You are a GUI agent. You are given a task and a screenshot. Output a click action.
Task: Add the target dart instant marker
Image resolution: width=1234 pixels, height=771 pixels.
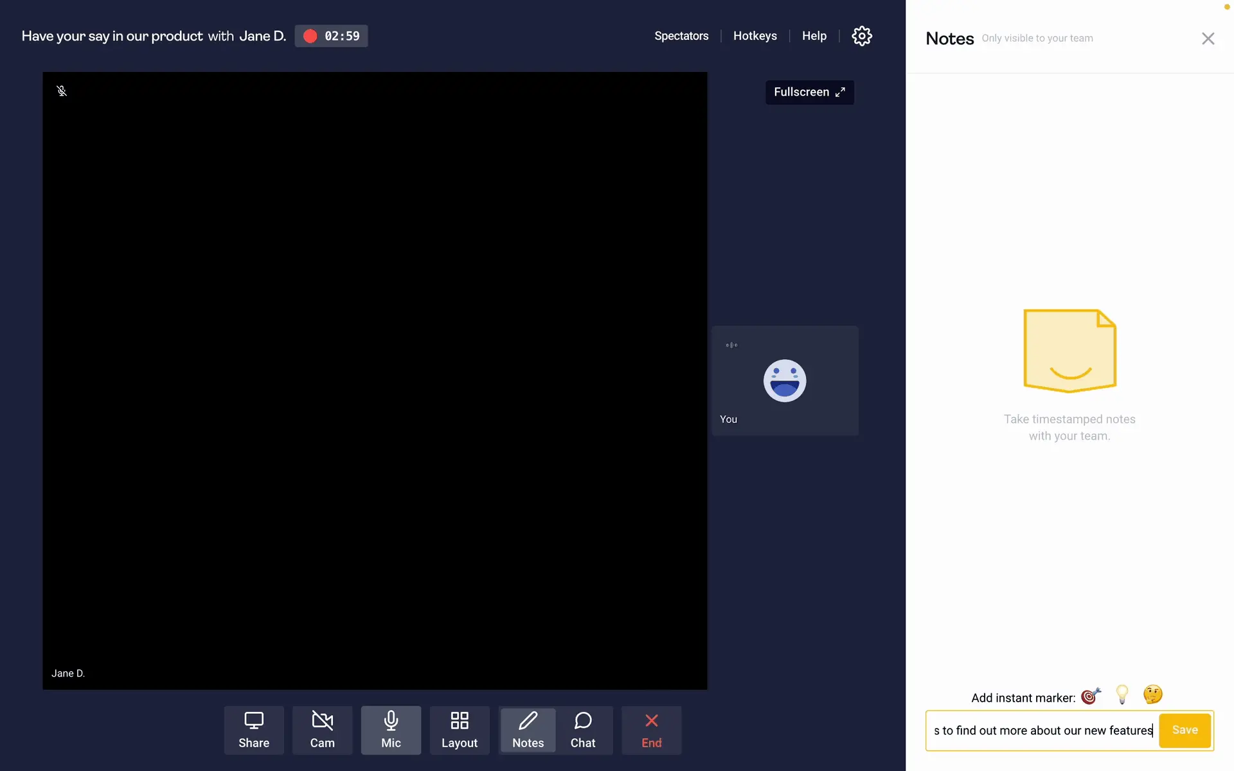1091,696
